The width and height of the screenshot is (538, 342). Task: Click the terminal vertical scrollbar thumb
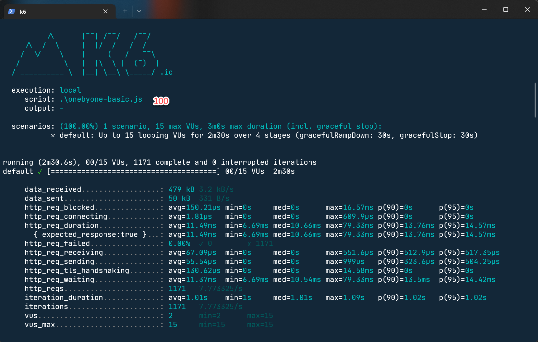pyautogui.click(x=535, y=100)
